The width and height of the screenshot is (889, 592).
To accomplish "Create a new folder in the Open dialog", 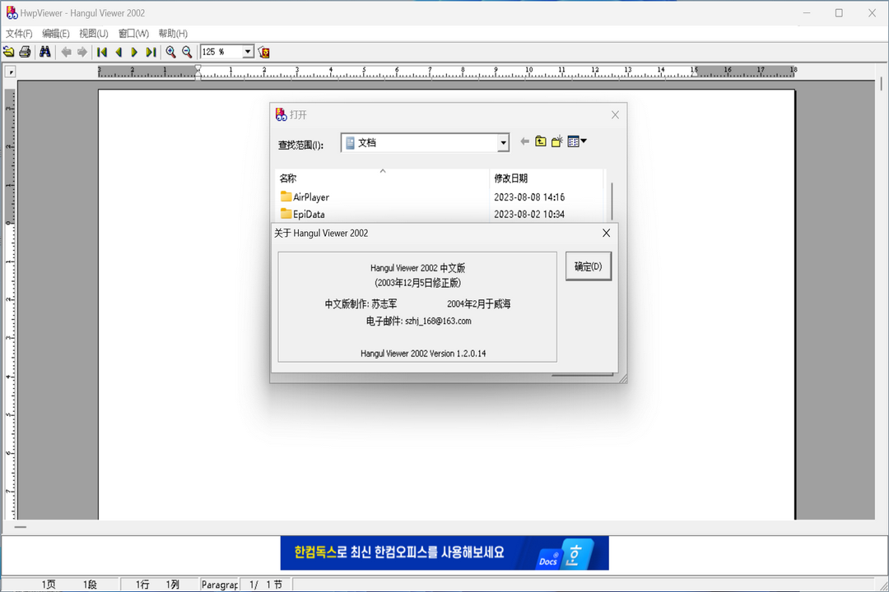I will pos(556,141).
